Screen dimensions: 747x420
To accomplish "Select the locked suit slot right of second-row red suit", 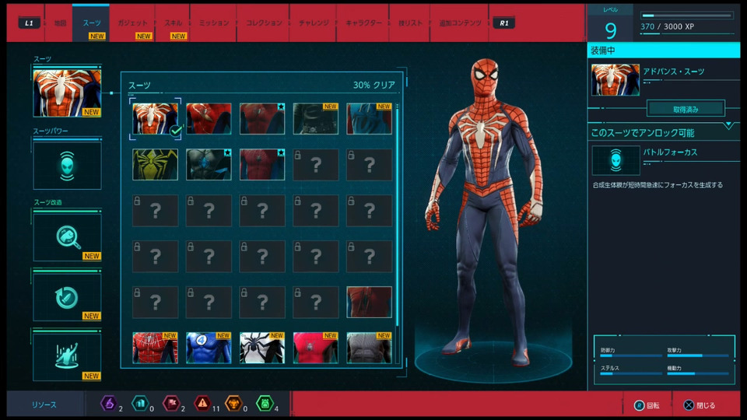I will [x=315, y=164].
